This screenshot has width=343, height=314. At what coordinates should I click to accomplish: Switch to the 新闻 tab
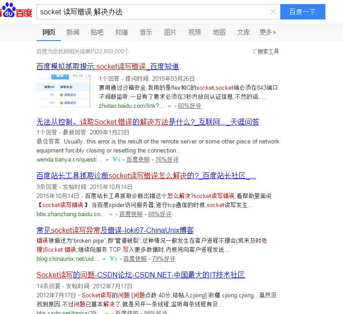coord(73,32)
